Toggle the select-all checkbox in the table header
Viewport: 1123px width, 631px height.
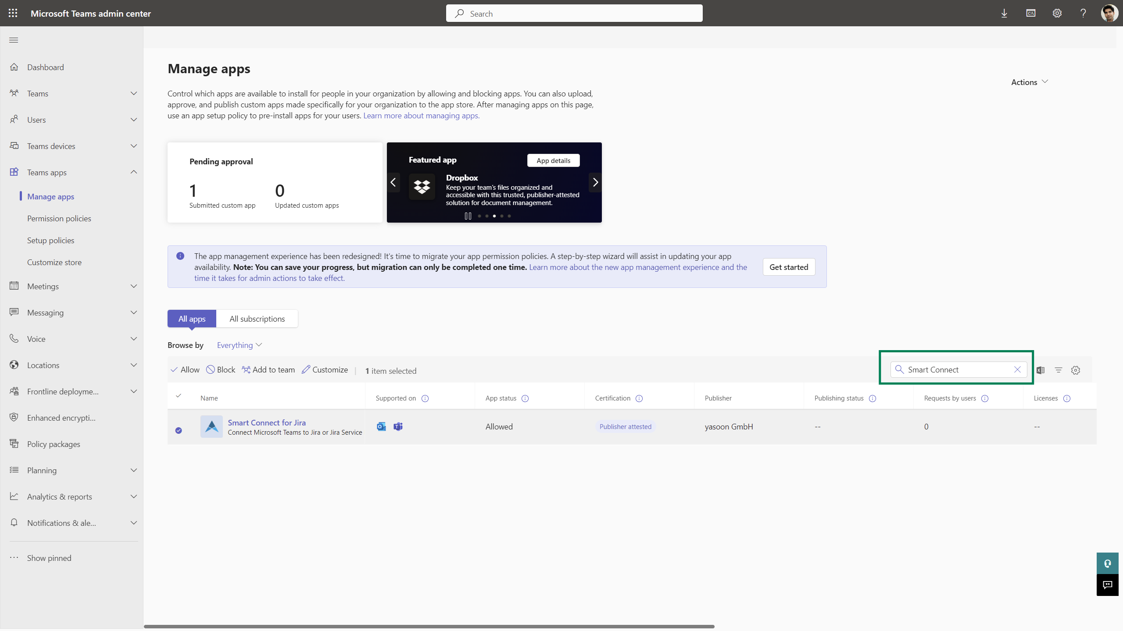[179, 396]
